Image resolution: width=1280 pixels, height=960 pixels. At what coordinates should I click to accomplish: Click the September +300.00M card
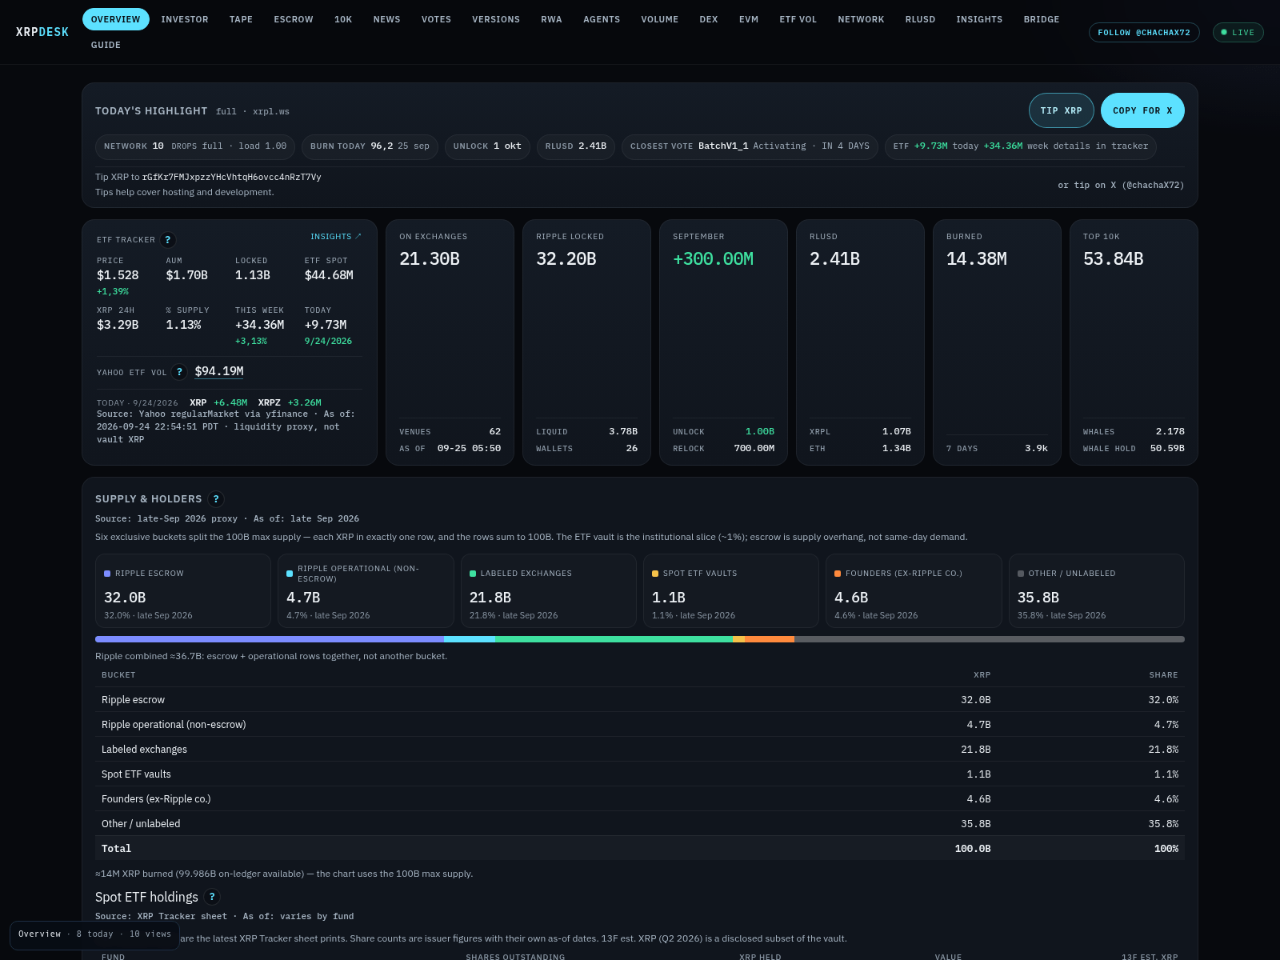pos(723,342)
